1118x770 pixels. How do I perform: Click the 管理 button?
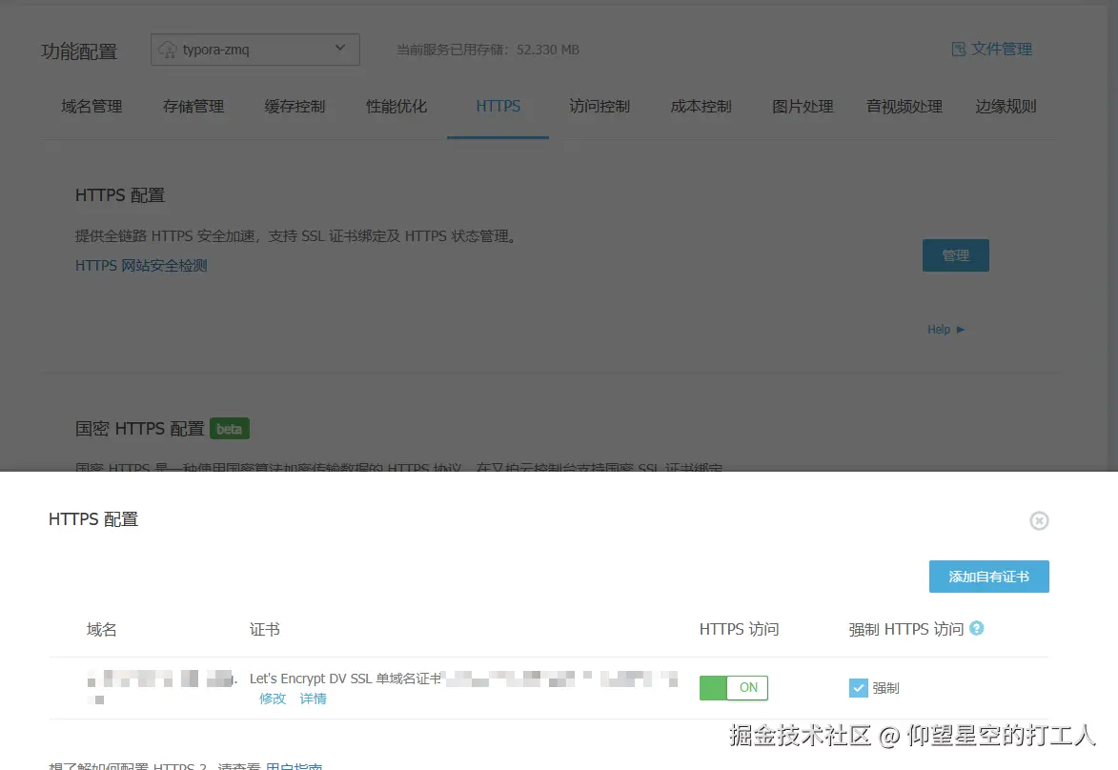coord(955,255)
